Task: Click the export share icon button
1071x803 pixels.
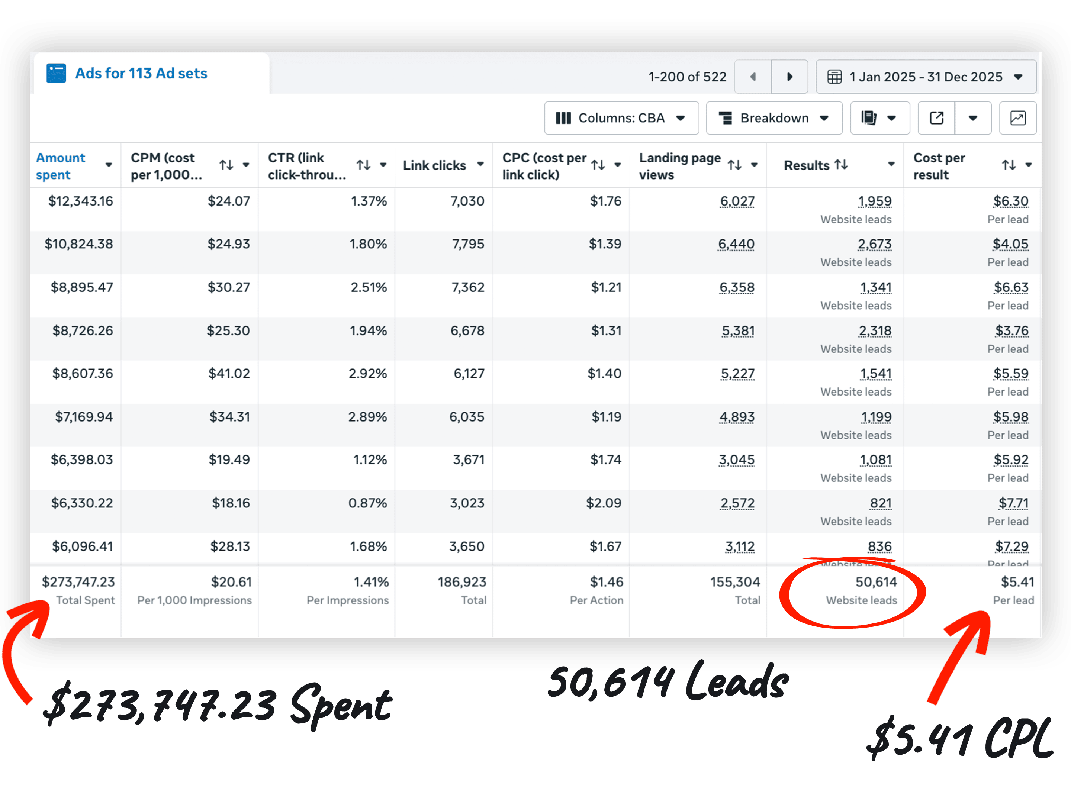Action: pos(936,117)
